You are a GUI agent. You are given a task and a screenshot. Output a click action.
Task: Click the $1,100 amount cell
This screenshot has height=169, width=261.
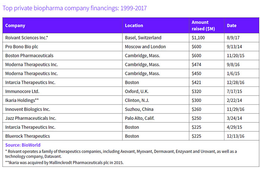(198, 38)
